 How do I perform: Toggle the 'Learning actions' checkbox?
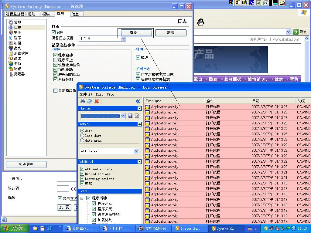click(82, 178)
